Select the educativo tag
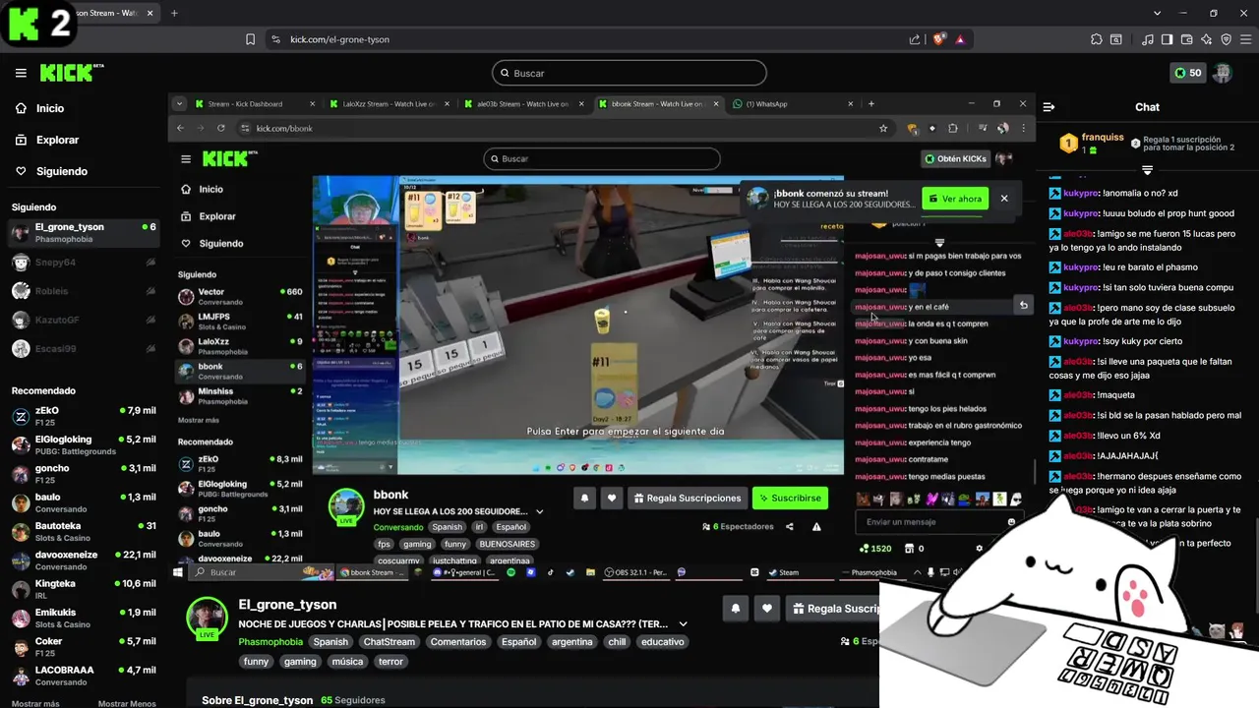 (x=662, y=641)
